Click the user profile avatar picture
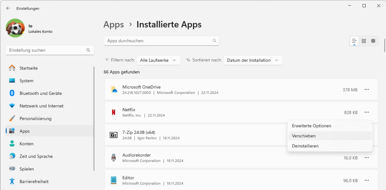 (x=15, y=28)
